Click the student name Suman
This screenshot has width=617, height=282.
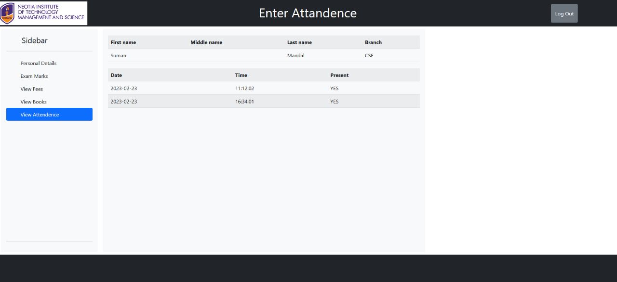(x=118, y=55)
